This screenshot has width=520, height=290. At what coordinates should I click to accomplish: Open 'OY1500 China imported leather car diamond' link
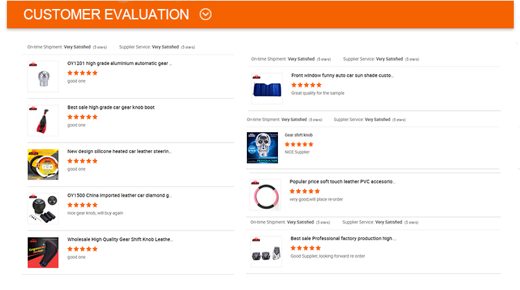(x=119, y=195)
